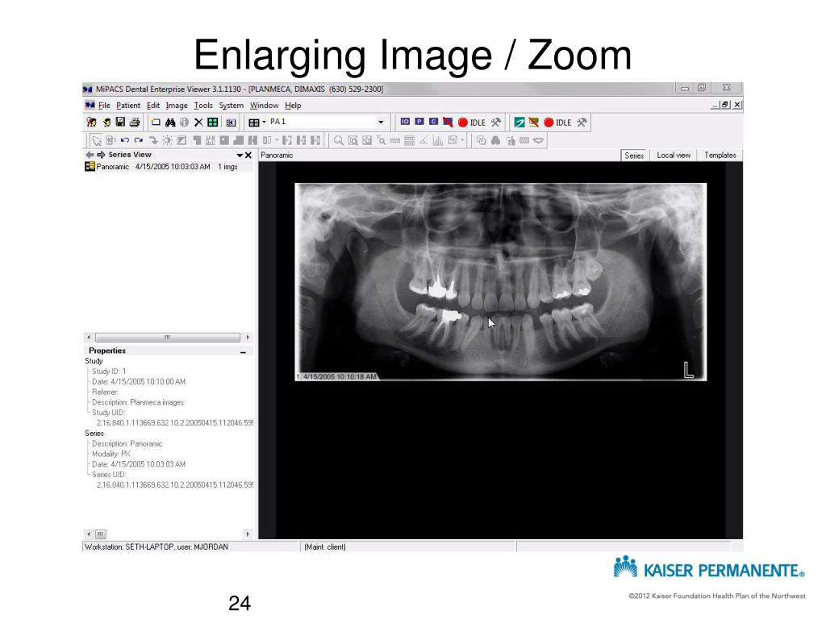Select the magnifying glass zoom tool

pyautogui.click(x=339, y=140)
